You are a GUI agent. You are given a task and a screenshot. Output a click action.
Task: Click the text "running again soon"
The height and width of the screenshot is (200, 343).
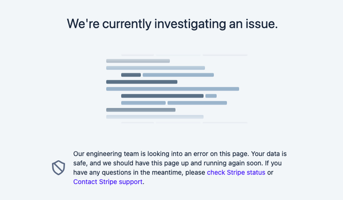point(233,163)
